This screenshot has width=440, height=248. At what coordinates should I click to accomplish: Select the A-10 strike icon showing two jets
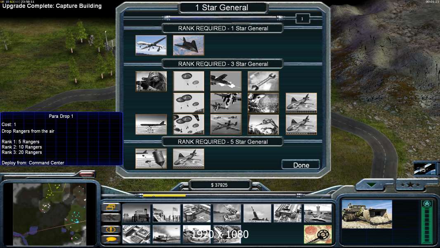[x=226, y=103]
